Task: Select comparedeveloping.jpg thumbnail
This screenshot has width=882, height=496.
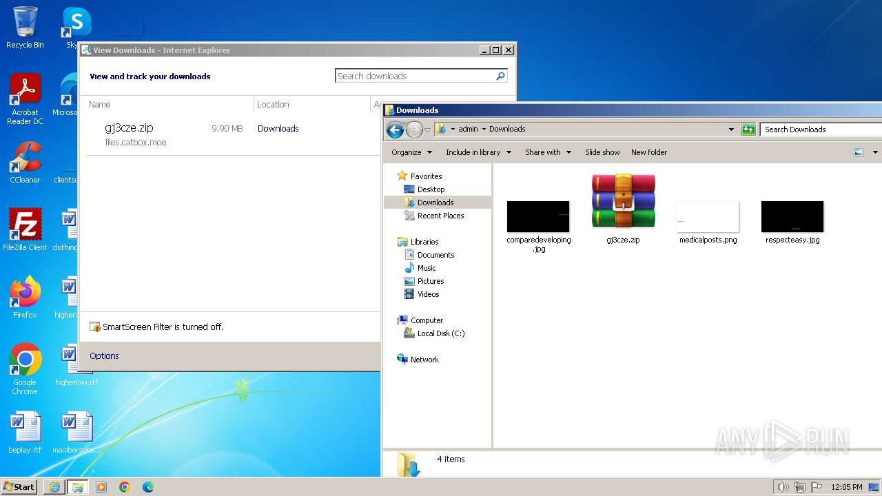Action: pos(538,227)
